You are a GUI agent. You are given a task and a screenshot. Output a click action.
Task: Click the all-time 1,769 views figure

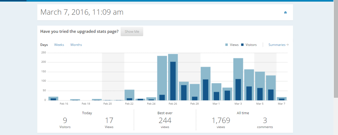[221, 121]
